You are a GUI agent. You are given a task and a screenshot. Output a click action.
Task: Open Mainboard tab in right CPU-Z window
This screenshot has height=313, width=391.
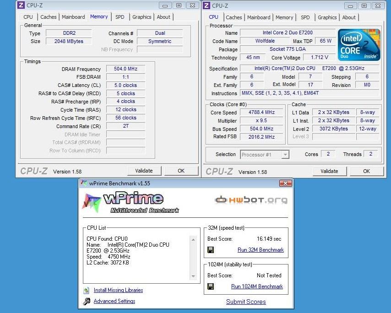click(x=259, y=17)
